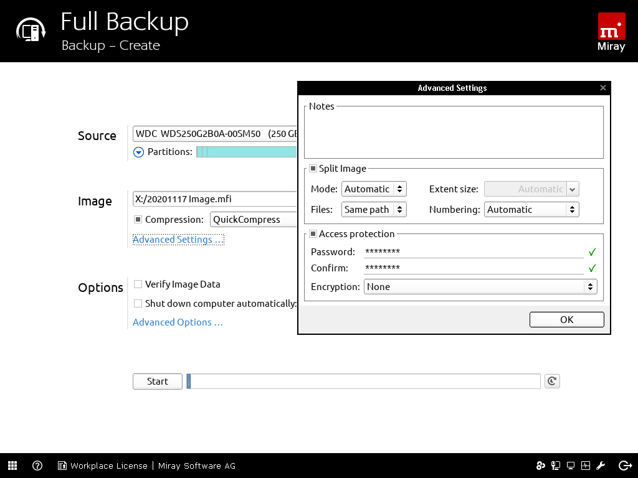
Task: Enable Verify Image Data option
Action: 138,284
